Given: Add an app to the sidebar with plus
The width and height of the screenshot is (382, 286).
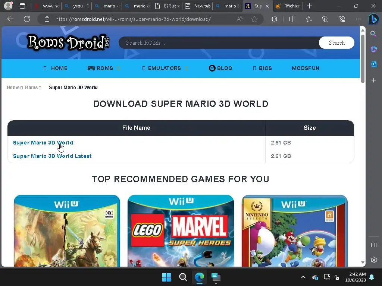Looking at the screenshot, I should point(373,80).
